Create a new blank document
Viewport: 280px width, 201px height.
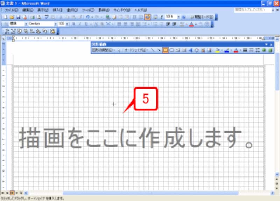(x=5, y=17)
